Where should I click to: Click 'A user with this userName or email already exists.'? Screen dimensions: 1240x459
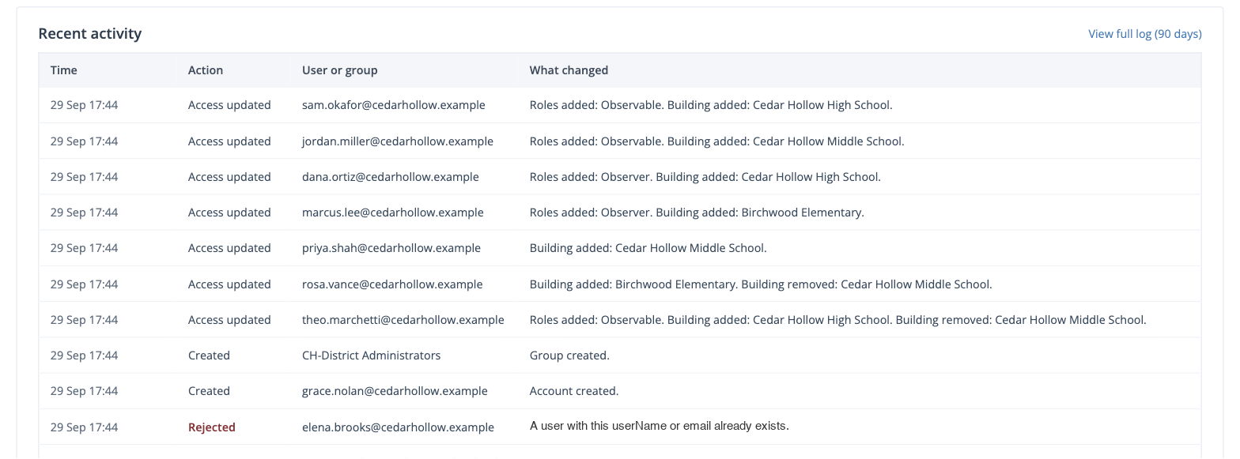pyautogui.click(x=660, y=426)
